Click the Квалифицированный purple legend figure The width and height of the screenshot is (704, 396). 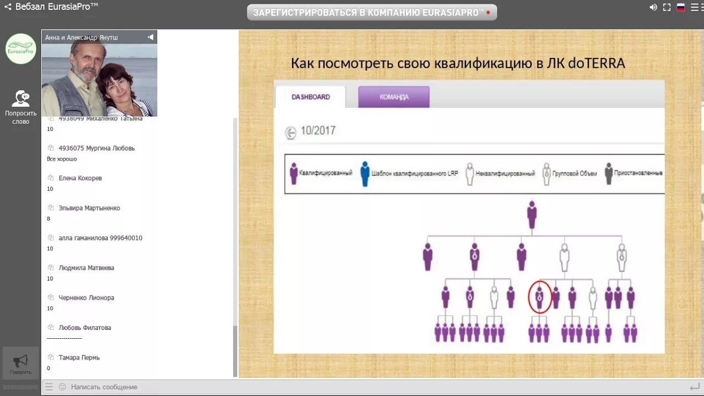tap(294, 173)
